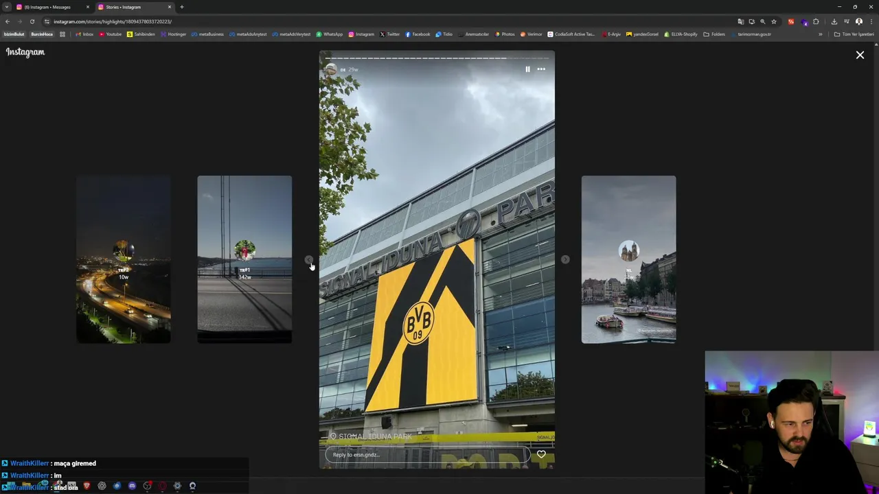The width and height of the screenshot is (879, 494).
Task: Open the Inbox bookmark
Action: point(84,34)
